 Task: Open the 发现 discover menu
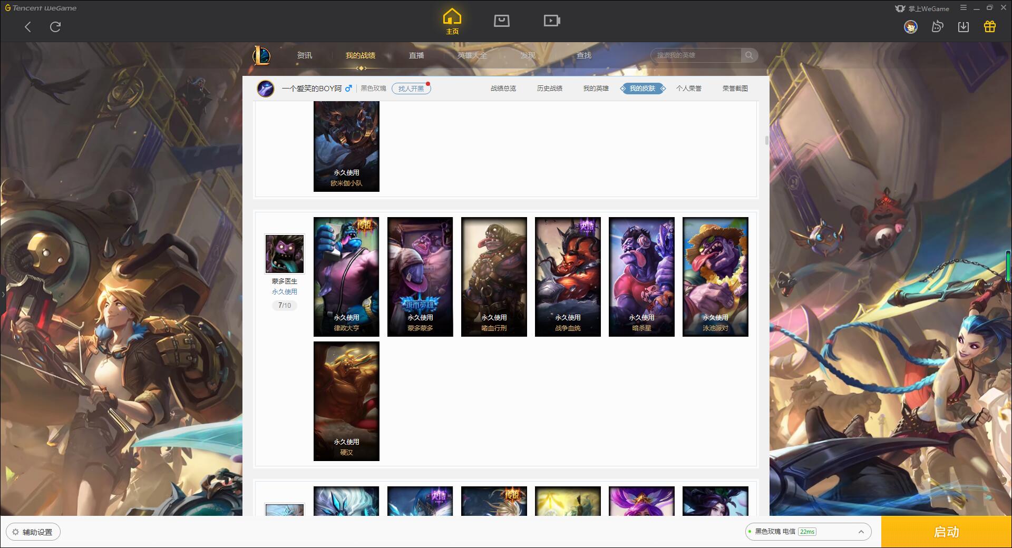[x=528, y=55]
